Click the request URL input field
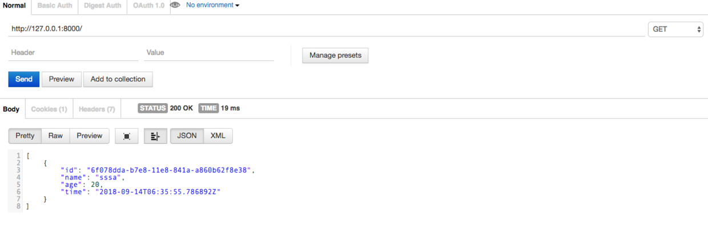 tap(325, 28)
